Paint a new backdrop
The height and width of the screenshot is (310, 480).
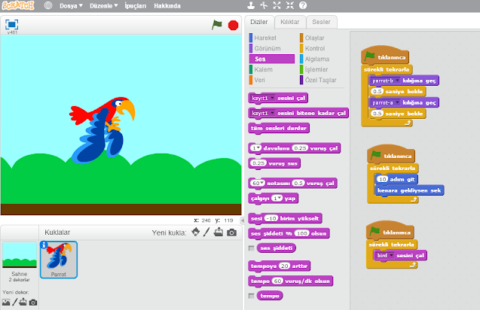click(15, 302)
